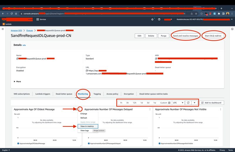
Task: Open a new browser tab
Action: click(221, 9)
